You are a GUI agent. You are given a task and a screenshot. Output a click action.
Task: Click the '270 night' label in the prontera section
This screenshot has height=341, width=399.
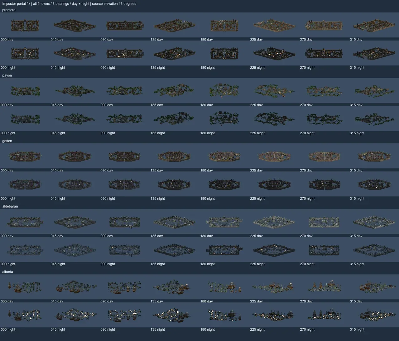(x=307, y=68)
